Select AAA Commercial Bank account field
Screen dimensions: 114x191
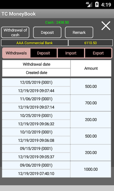[34, 43]
